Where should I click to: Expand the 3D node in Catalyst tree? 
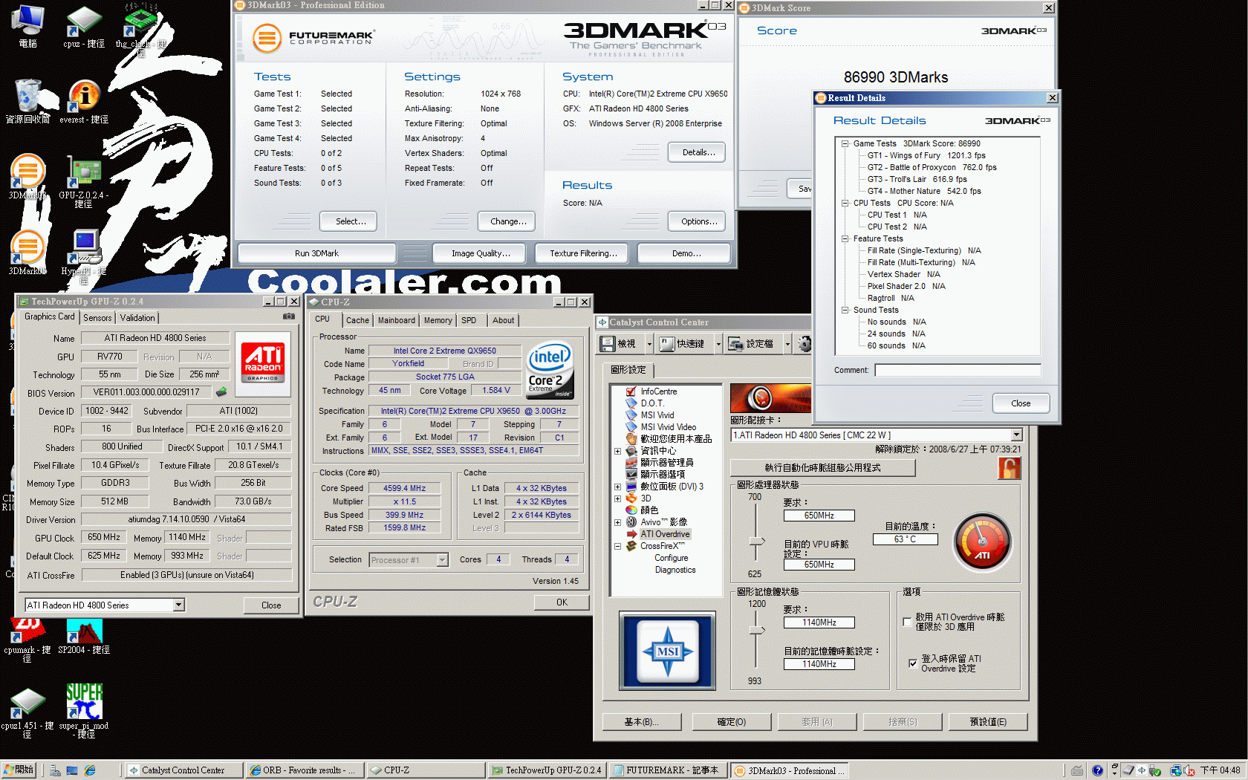click(x=617, y=498)
